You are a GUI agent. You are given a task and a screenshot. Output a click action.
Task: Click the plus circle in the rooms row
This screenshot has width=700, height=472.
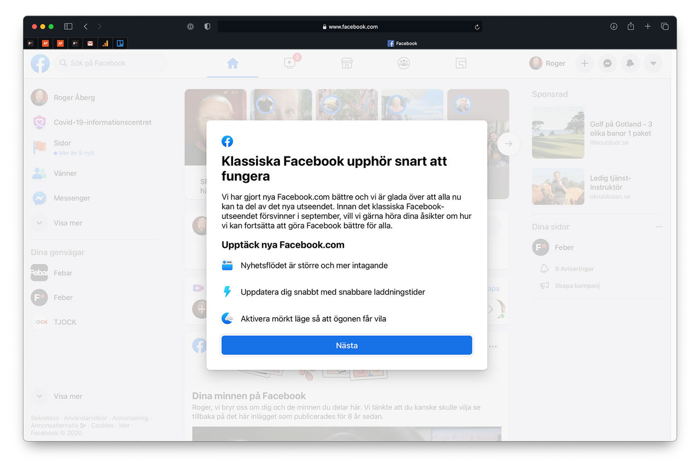(x=201, y=309)
